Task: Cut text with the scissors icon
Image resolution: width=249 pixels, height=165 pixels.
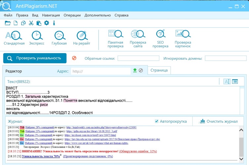Action: [x=31, y=23]
